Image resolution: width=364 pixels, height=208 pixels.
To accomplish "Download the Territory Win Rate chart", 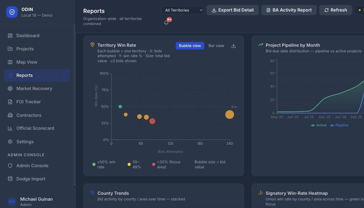I will [233, 46].
